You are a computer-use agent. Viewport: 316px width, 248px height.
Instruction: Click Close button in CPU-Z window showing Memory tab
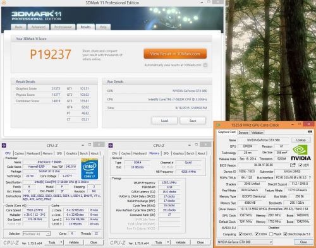pyautogui.click(x=200, y=242)
